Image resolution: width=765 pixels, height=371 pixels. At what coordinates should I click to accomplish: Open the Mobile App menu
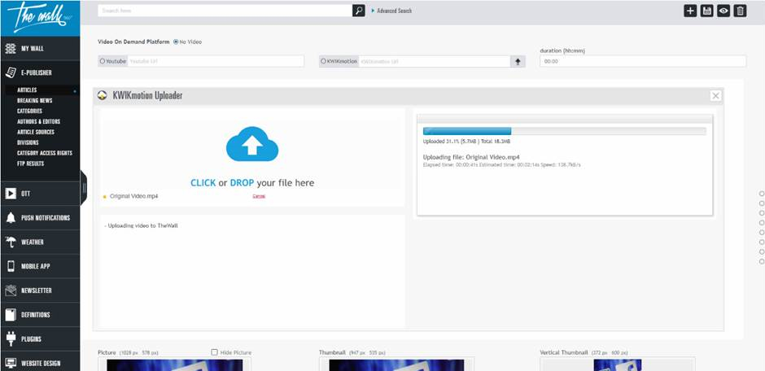tap(40, 266)
